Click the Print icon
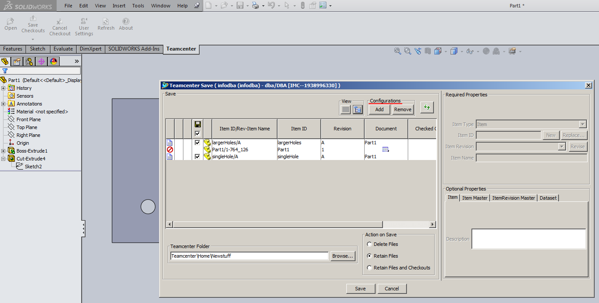This screenshot has width=599, height=303. pyautogui.click(x=255, y=5)
